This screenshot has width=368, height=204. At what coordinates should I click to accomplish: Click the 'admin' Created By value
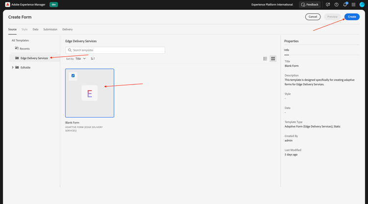[289, 140]
